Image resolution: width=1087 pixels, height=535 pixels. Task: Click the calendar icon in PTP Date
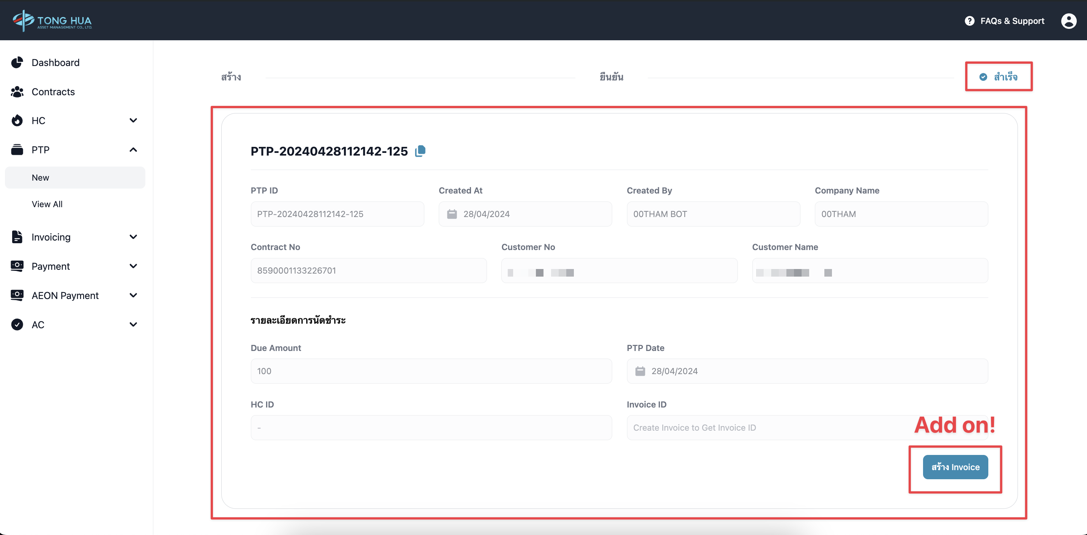[640, 371]
